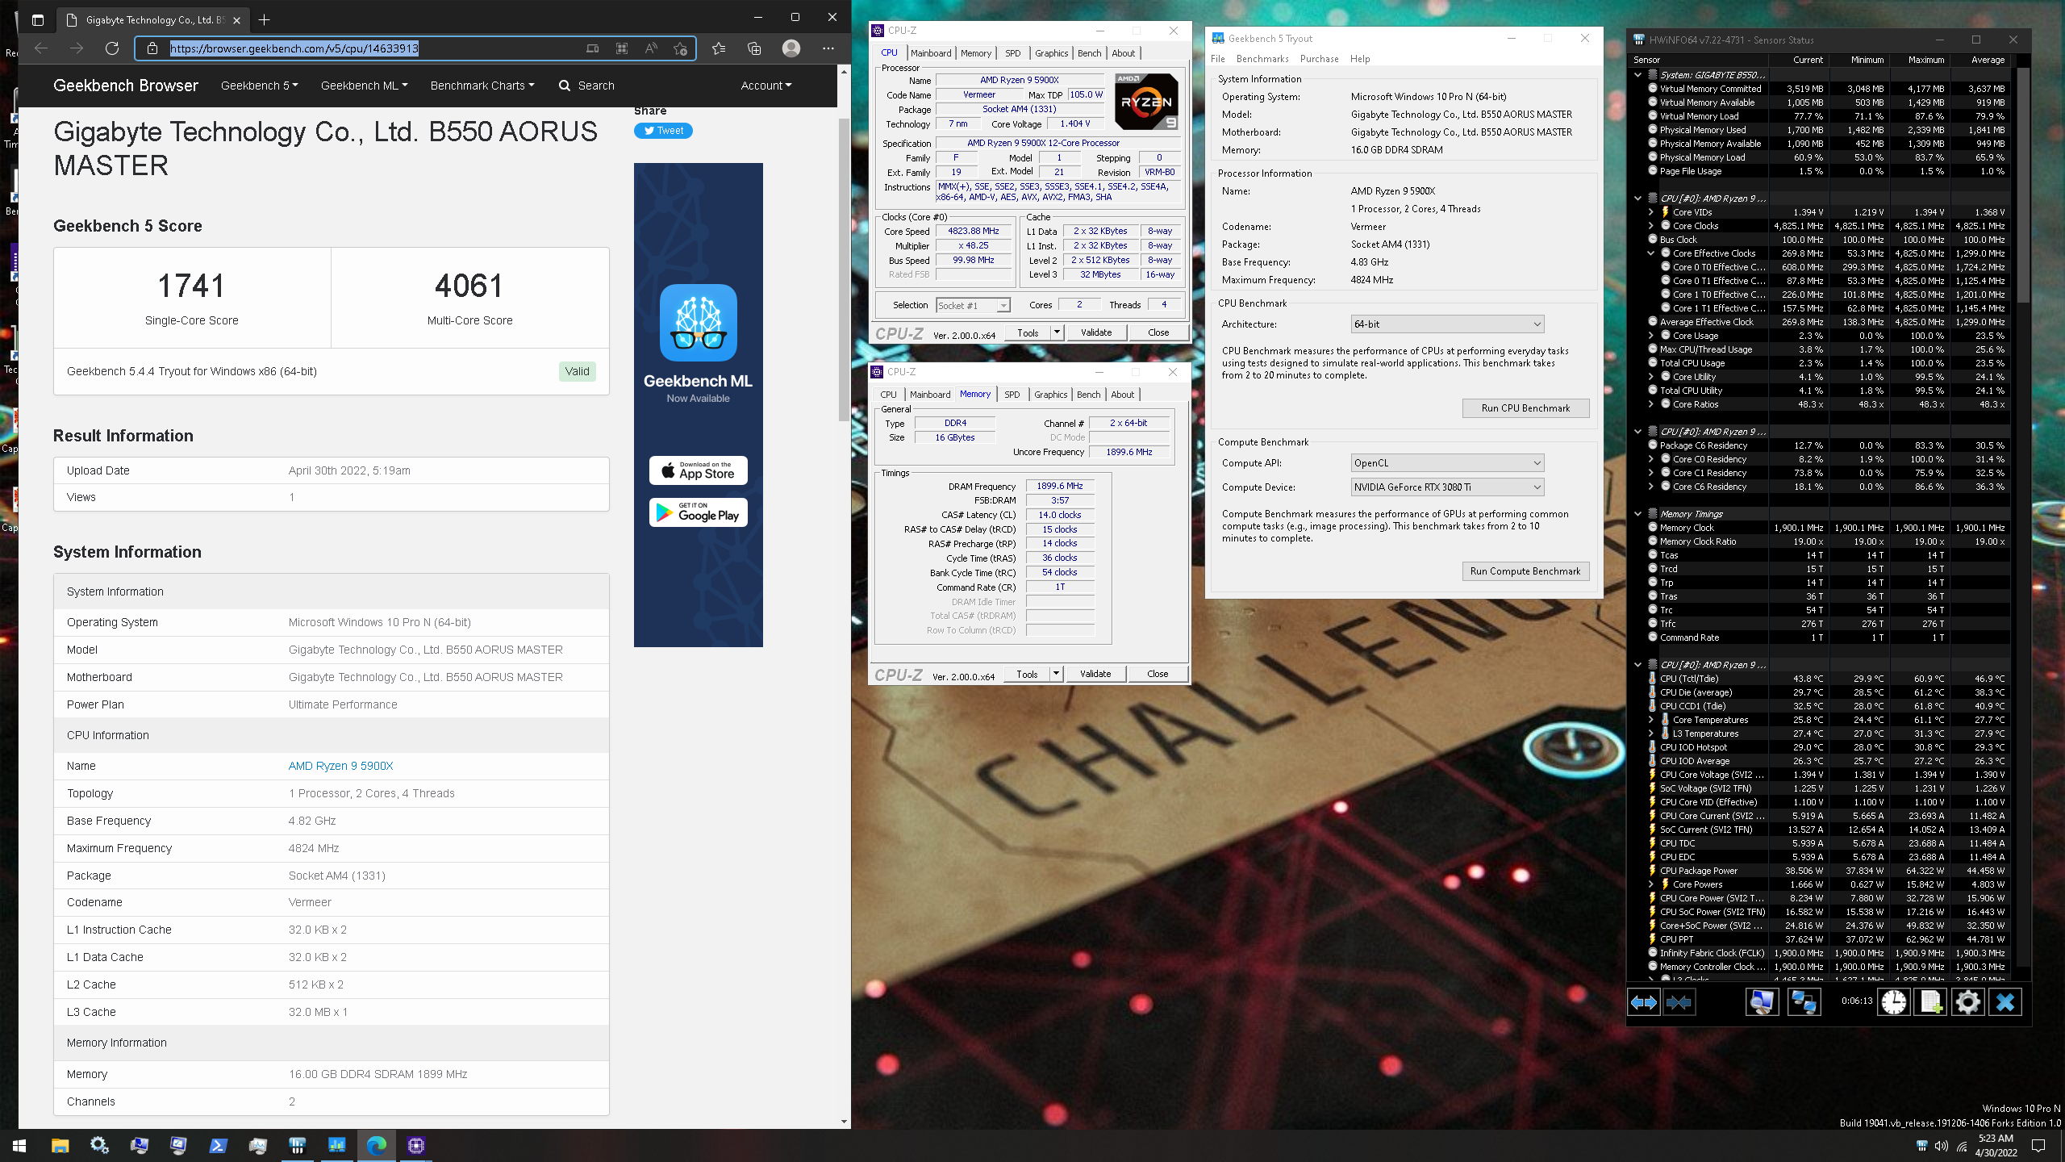
Task: Click Download on the App Store badge
Action: 698,470
